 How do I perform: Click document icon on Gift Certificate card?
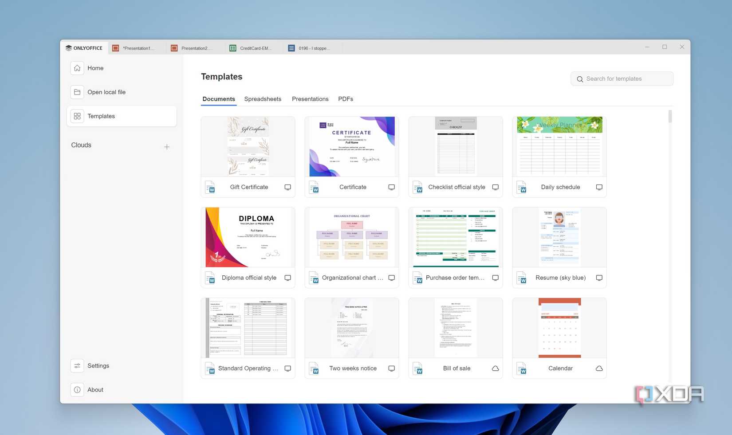point(210,187)
